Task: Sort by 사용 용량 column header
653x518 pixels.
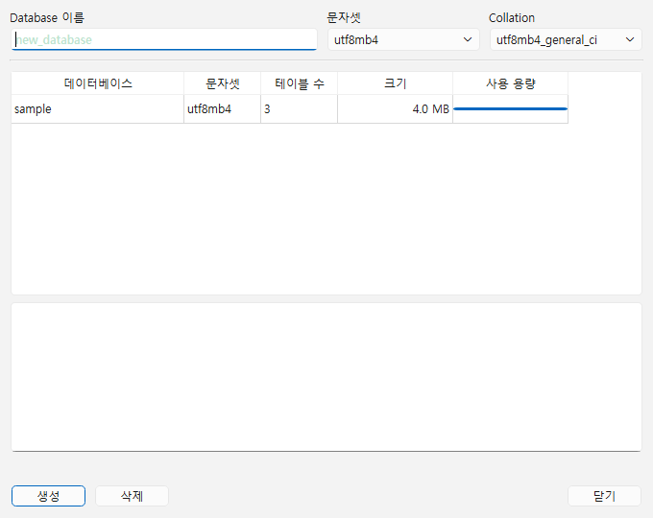Action: 510,83
